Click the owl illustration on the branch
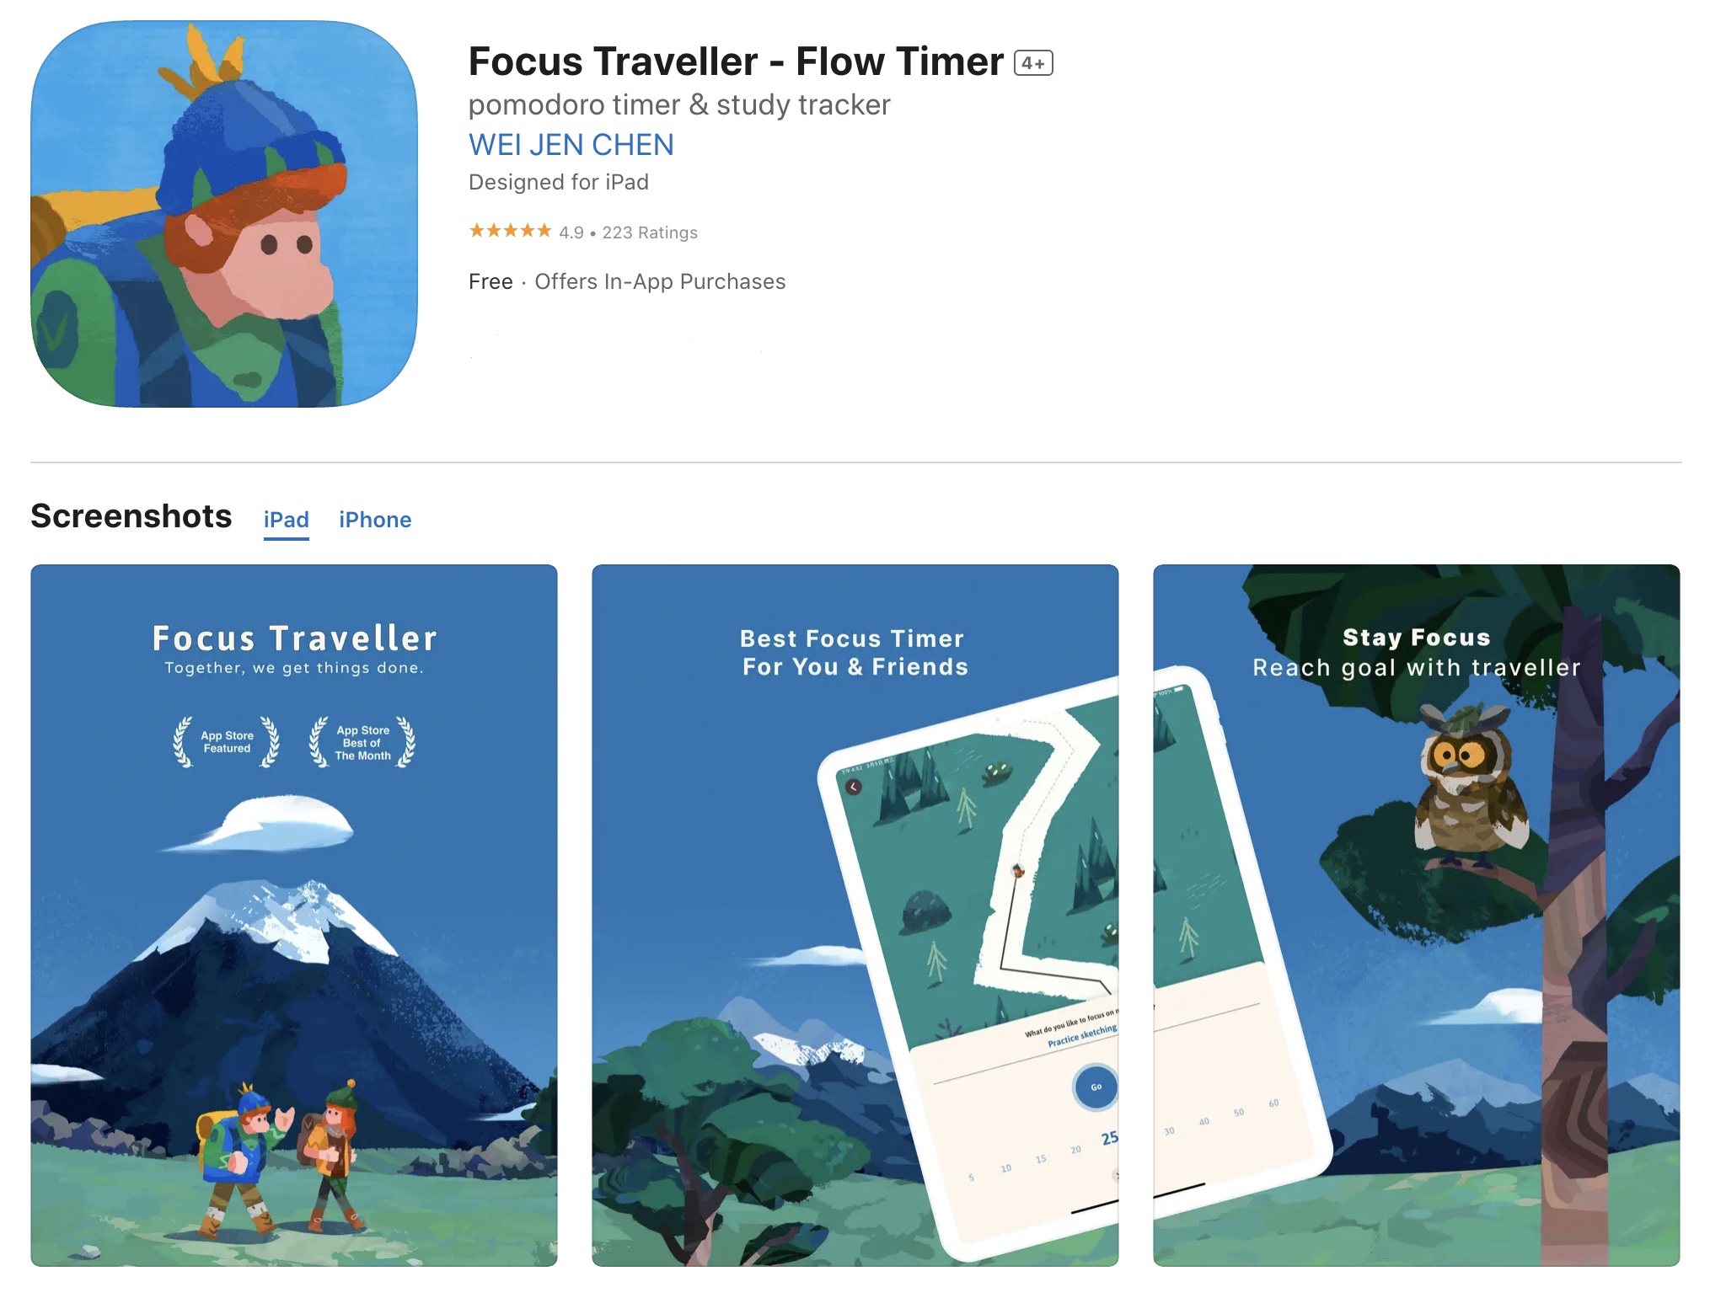The image size is (1710, 1298). [x=1470, y=786]
